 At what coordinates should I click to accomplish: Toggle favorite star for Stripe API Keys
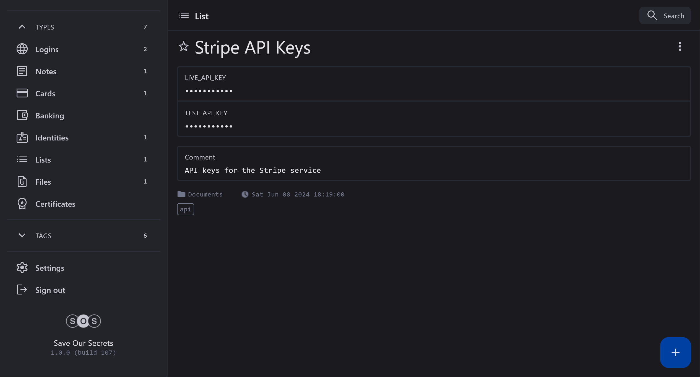tap(183, 46)
